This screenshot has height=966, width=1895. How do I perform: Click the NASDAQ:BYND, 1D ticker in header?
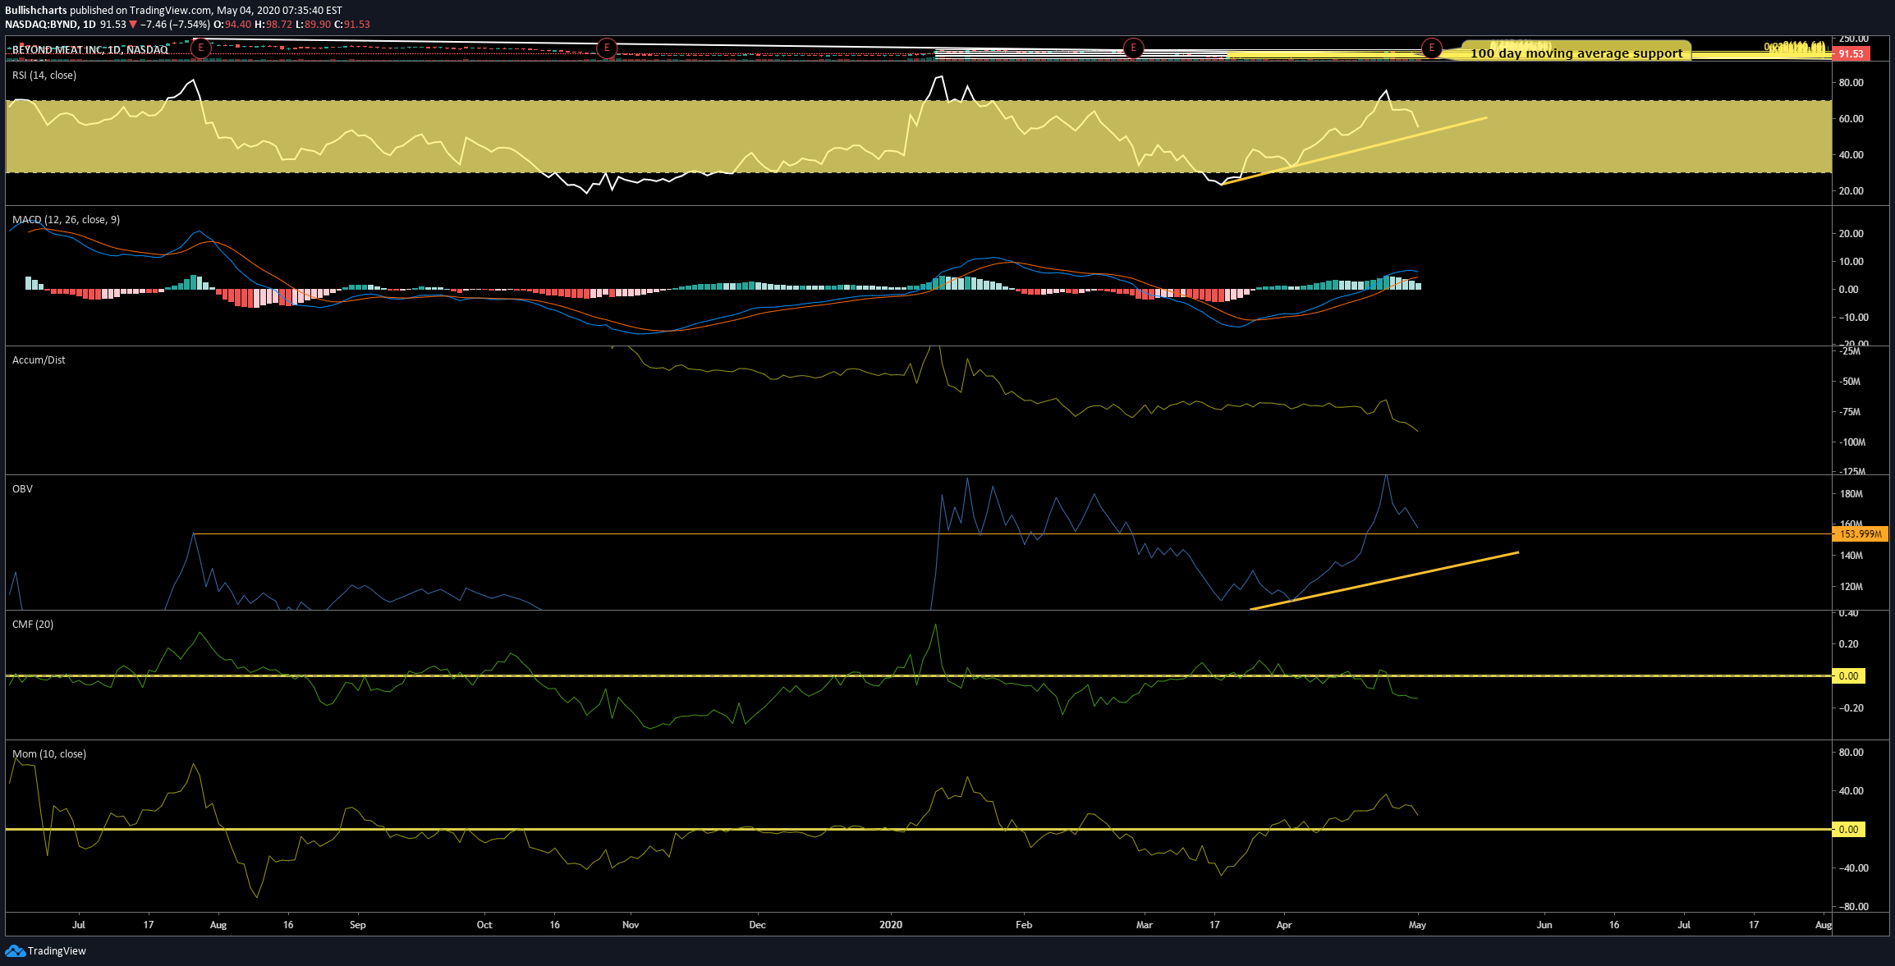pyautogui.click(x=51, y=25)
